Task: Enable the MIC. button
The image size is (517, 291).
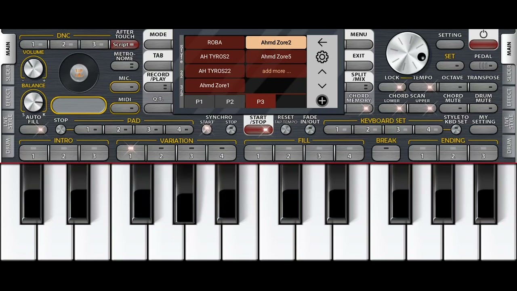Action: coord(125,87)
